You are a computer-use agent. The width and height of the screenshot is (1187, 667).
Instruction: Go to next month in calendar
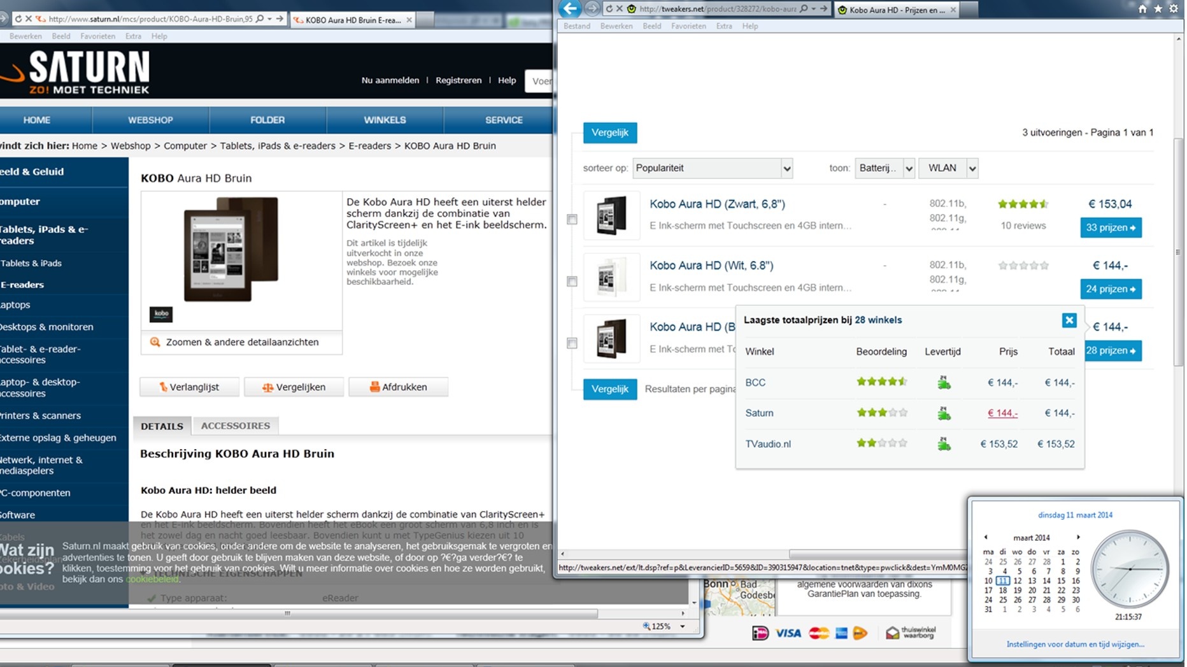click(1078, 537)
